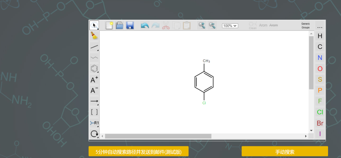This screenshot has width=341, height=158.
Task: Select the decrease charge A- tool
Action: point(94,90)
